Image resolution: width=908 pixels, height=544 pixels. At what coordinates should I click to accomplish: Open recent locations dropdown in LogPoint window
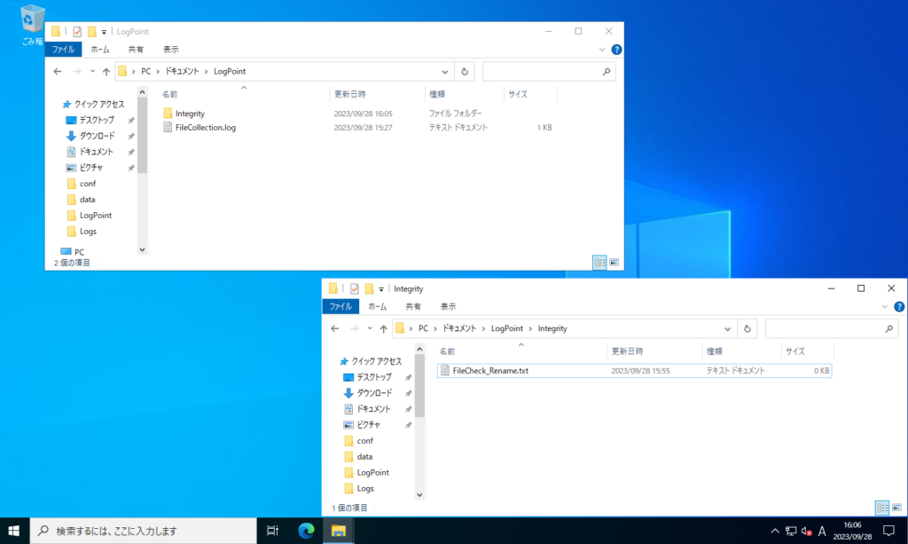click(x=92, y=71)
